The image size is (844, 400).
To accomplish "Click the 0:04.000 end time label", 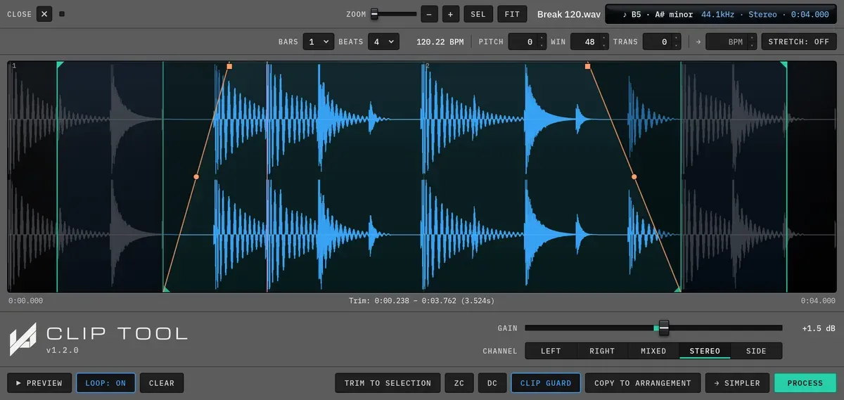I will [x=818, y=301].
